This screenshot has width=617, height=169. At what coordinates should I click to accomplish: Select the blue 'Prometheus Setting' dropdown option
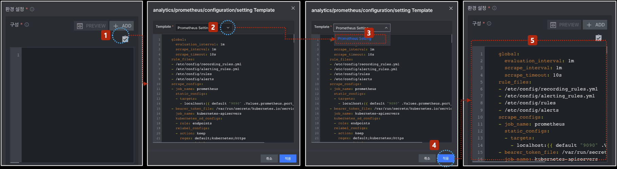354,39
